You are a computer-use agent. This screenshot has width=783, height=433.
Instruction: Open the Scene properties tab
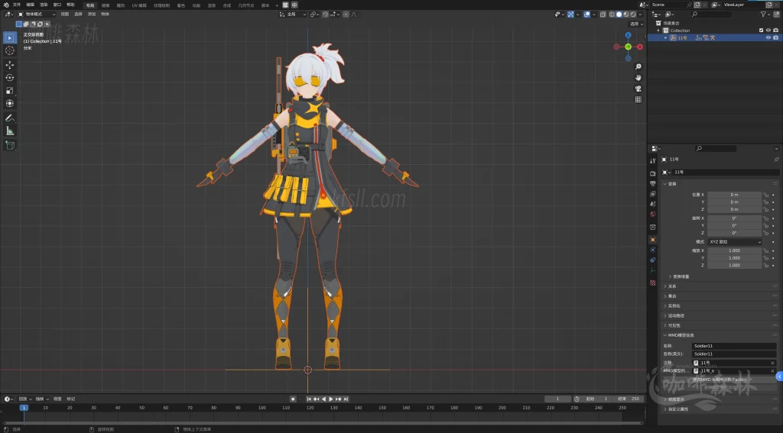click(653, 204)
